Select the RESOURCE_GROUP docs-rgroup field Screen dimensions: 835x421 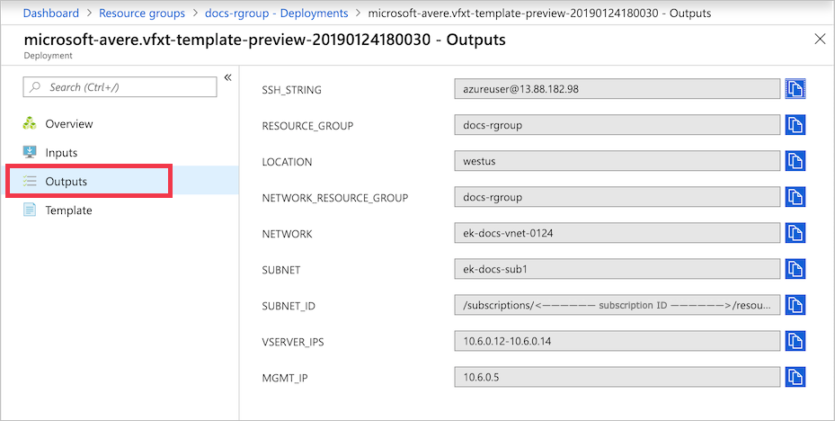coord(617,125)
